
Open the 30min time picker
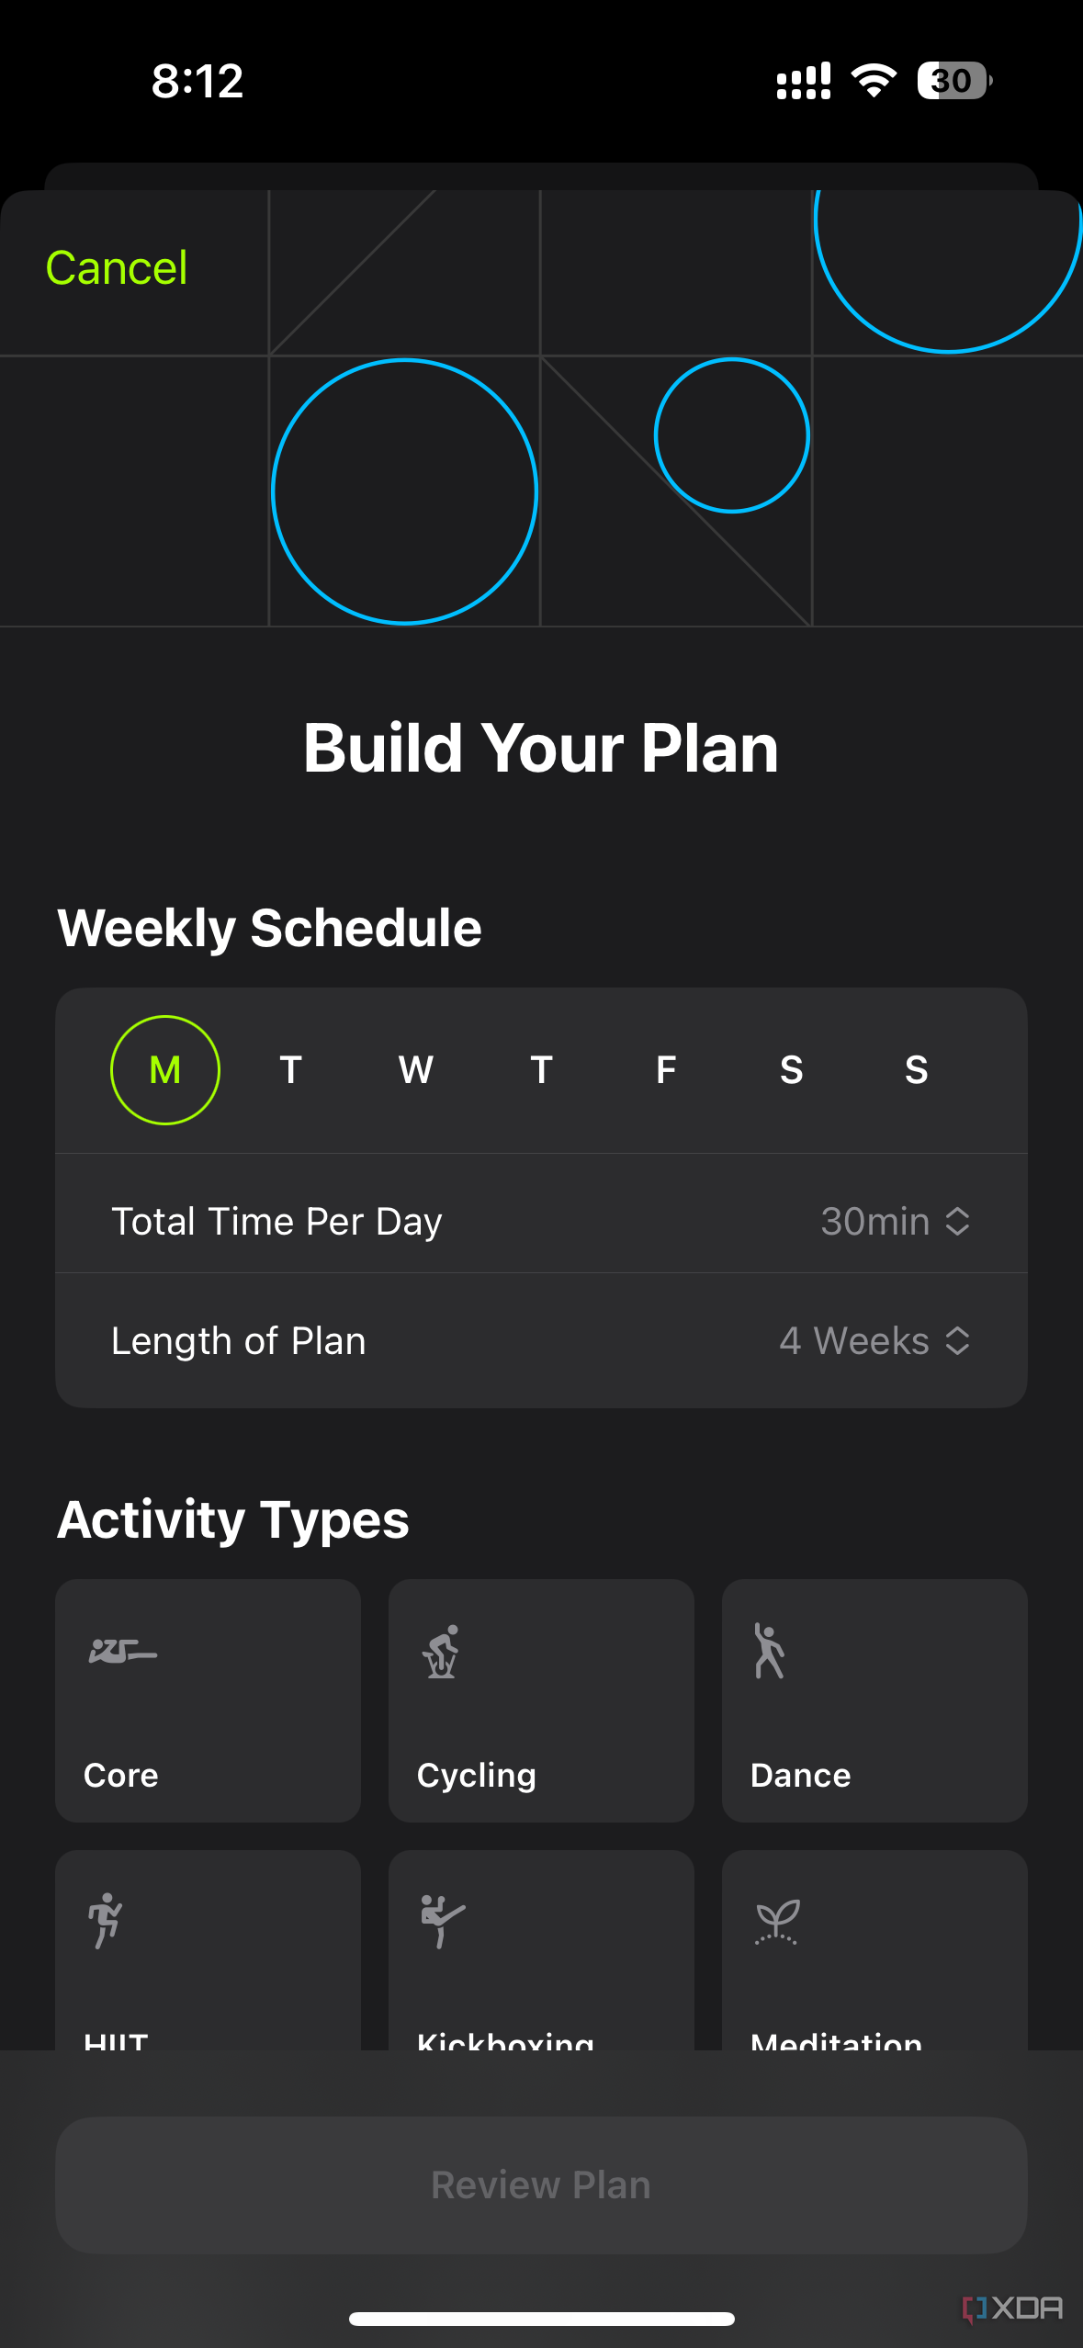tap(896, 1222)
